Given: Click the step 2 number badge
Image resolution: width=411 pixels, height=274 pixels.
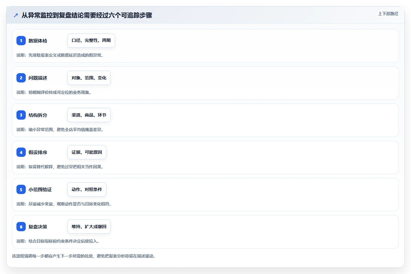Looking at the screenshot, I should 21,78.
